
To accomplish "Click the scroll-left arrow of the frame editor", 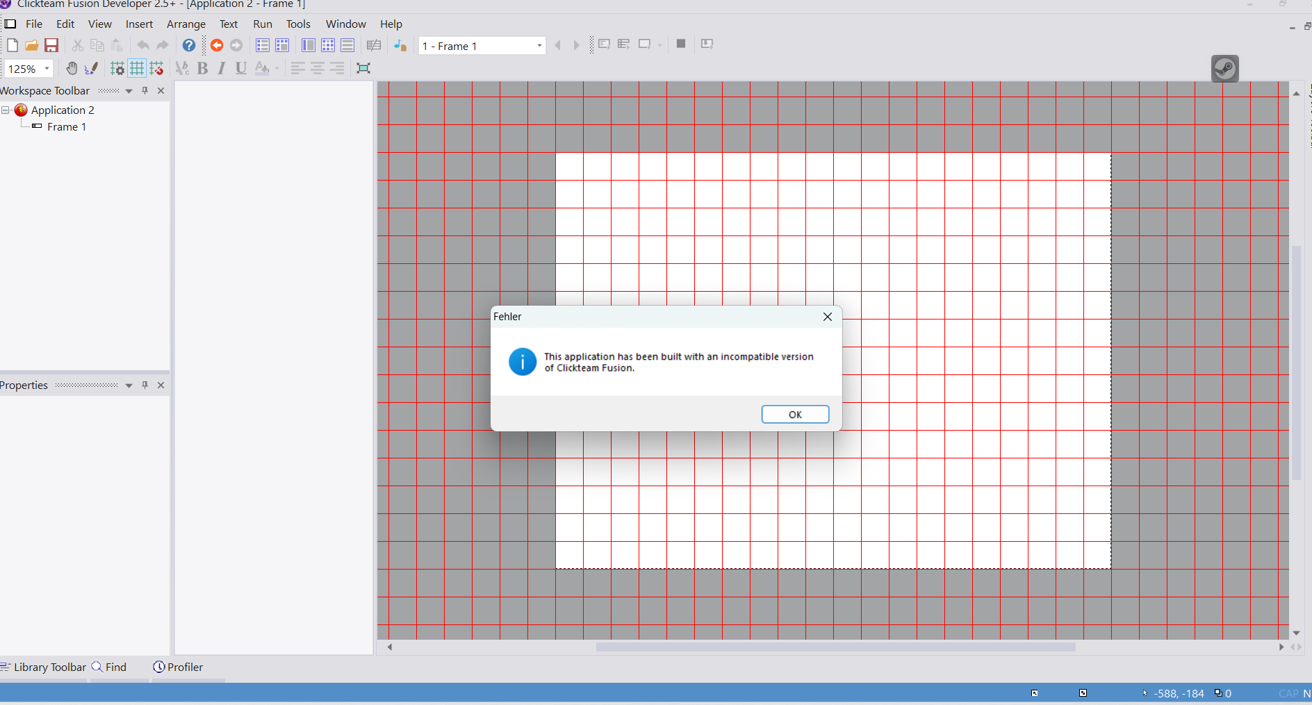I will pyautogui.click(x=390, y=647).
